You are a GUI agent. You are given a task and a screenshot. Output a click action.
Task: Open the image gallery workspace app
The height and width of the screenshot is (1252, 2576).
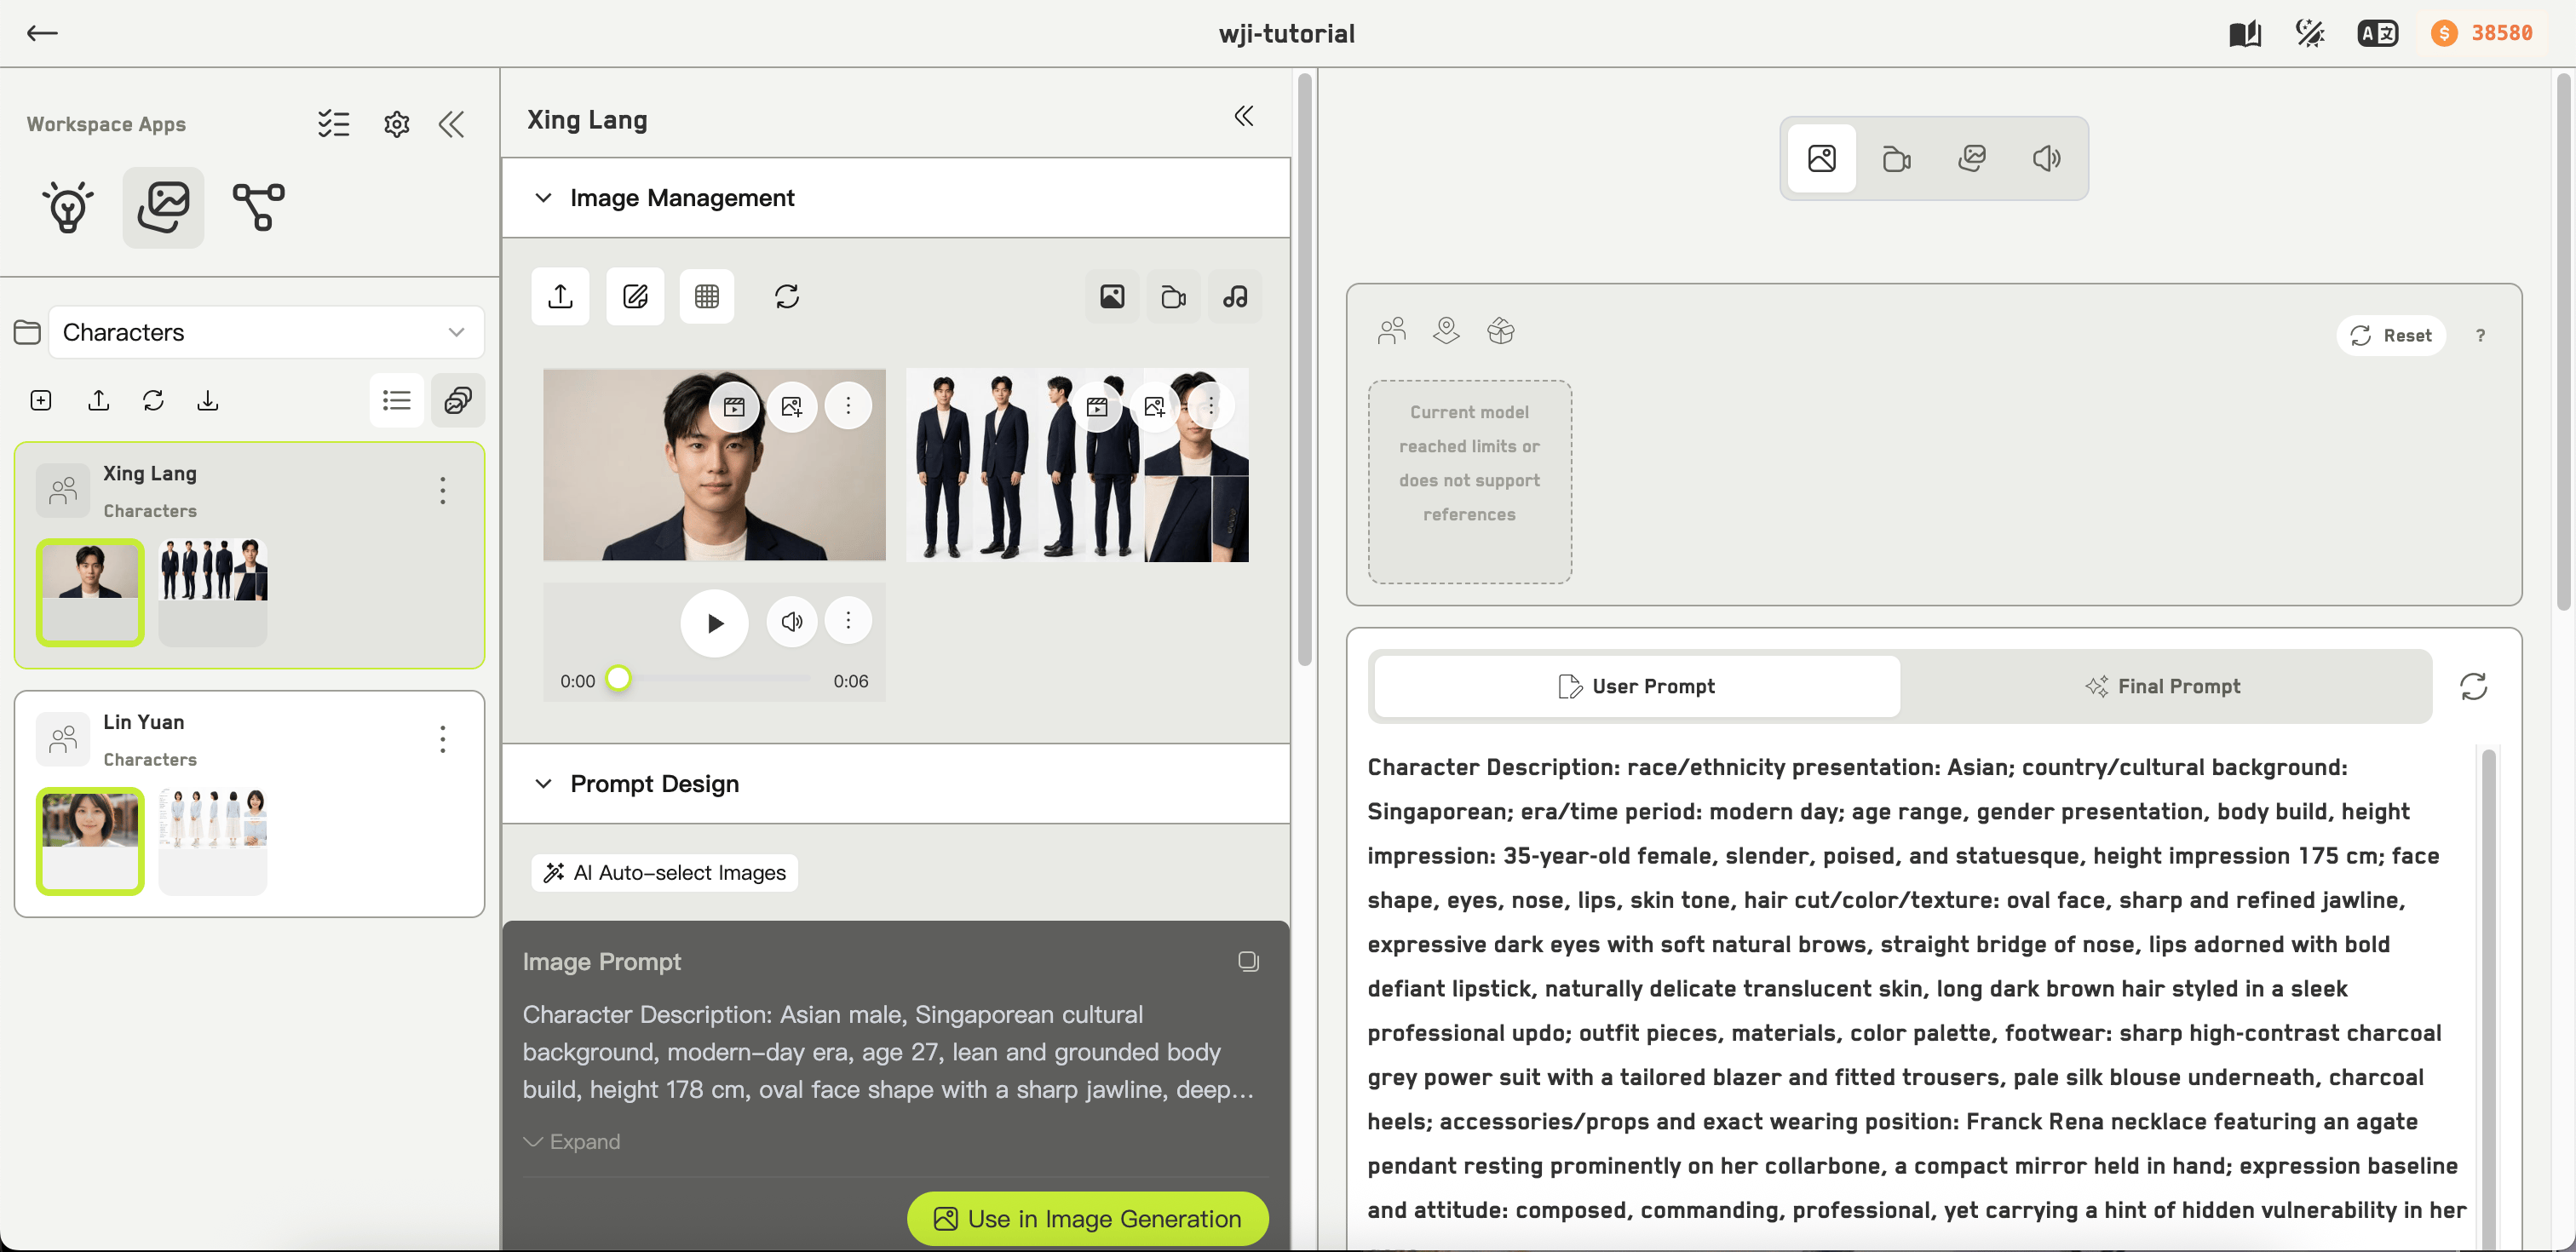pyautogui.click(x=164, y=207)
